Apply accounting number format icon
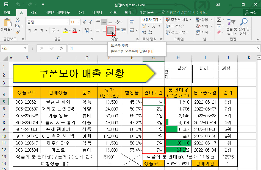 tap(144, 26)
